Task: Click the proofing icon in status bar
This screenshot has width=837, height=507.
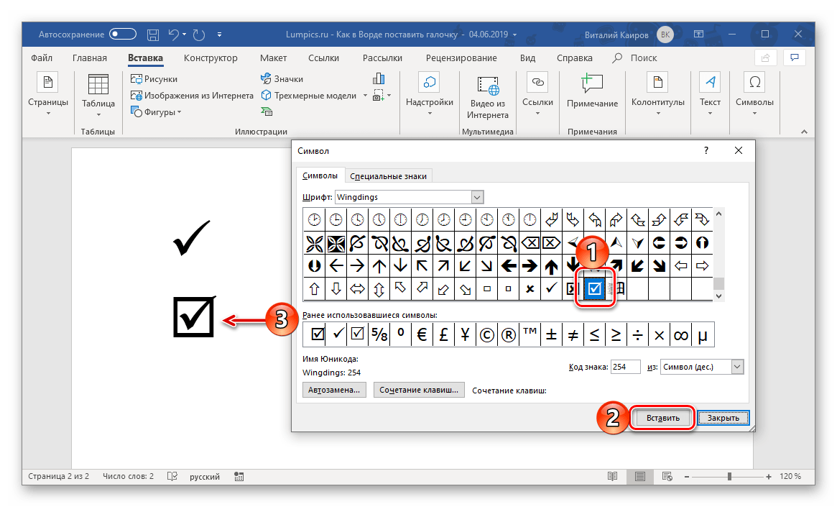Action: [x=172, y=476]
